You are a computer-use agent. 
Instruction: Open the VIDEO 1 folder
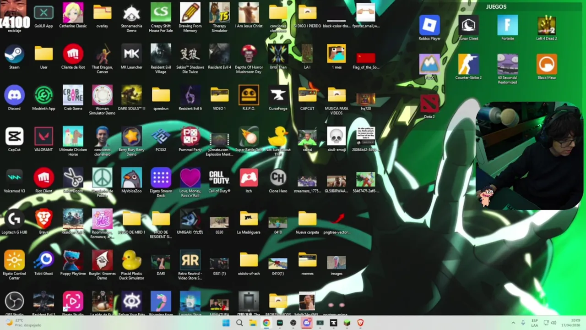pos(219,99)
